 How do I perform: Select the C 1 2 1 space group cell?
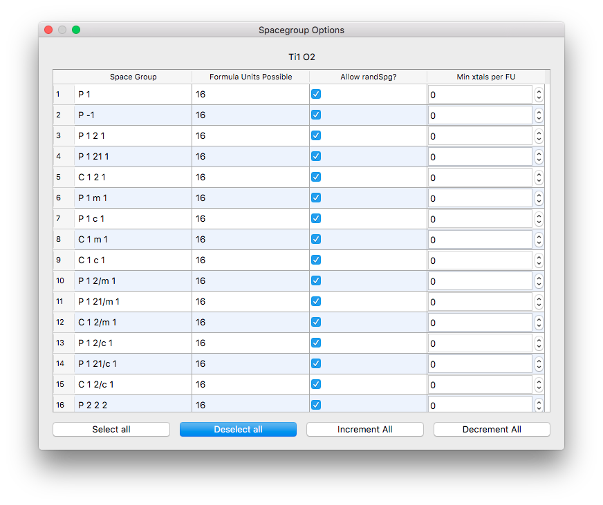pos(133,177)
